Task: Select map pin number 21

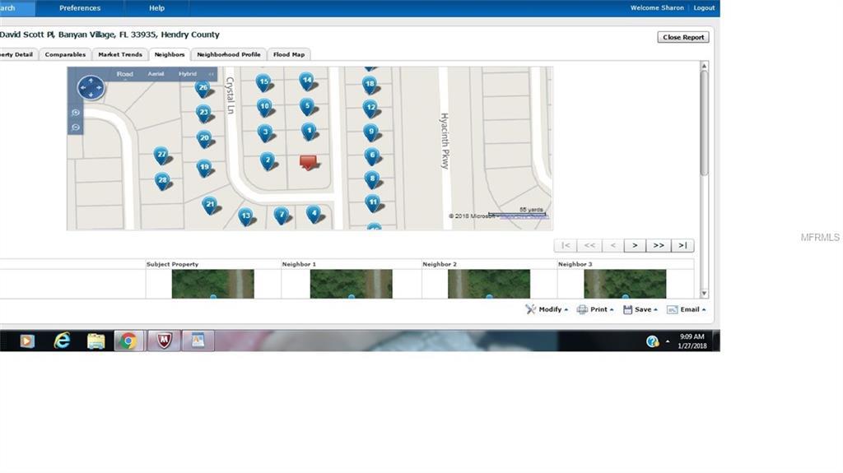Action: coord(210,206)
